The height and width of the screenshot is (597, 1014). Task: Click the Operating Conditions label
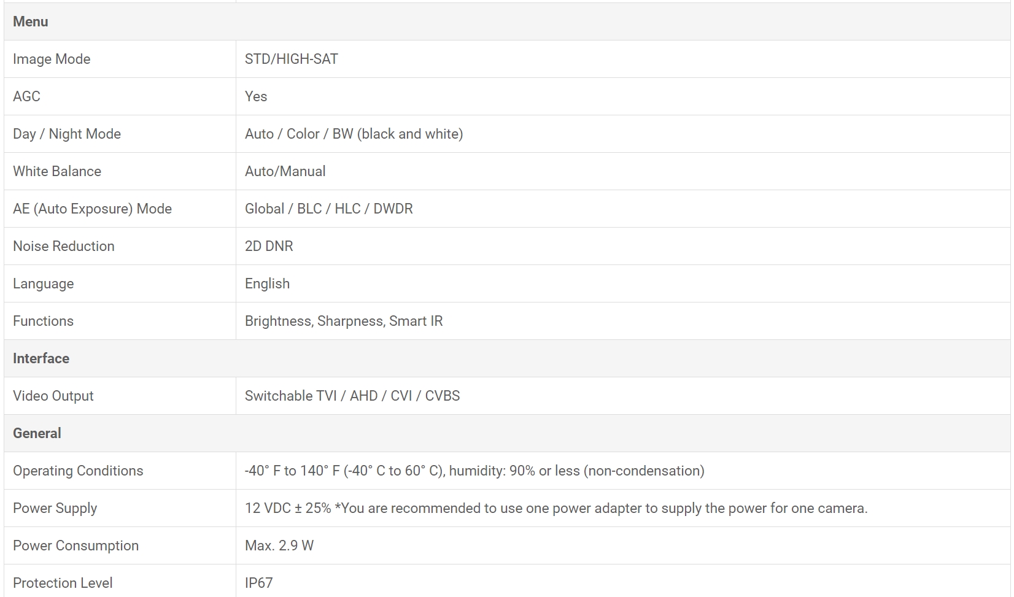tap(78, 471)
